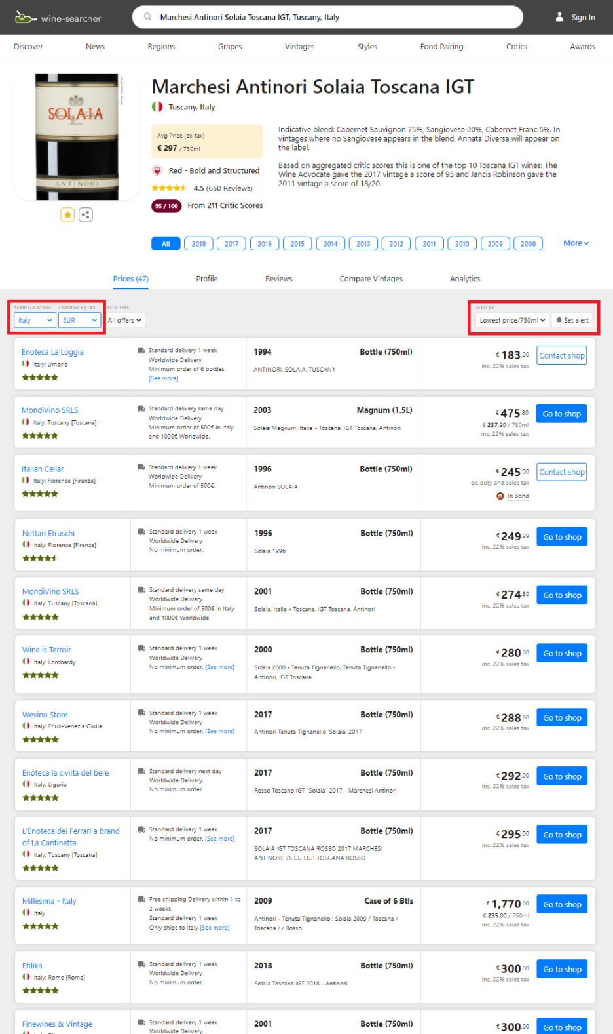Open the Discover menu

click(28, 47)
